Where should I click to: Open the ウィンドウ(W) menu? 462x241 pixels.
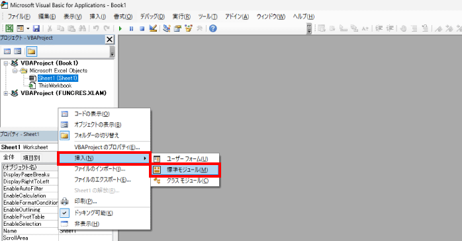(271, 17)
